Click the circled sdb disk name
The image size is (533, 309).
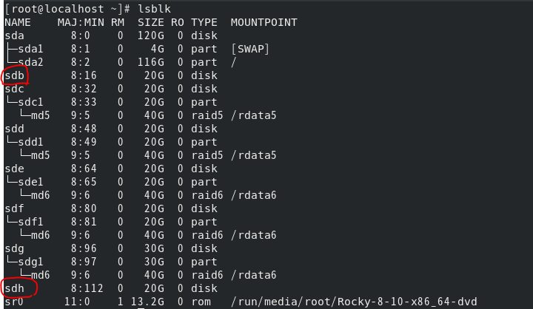tap(15, 75)
